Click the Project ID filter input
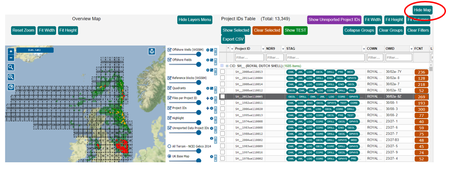This screenshot has width=454, height=175. [249, 57]
